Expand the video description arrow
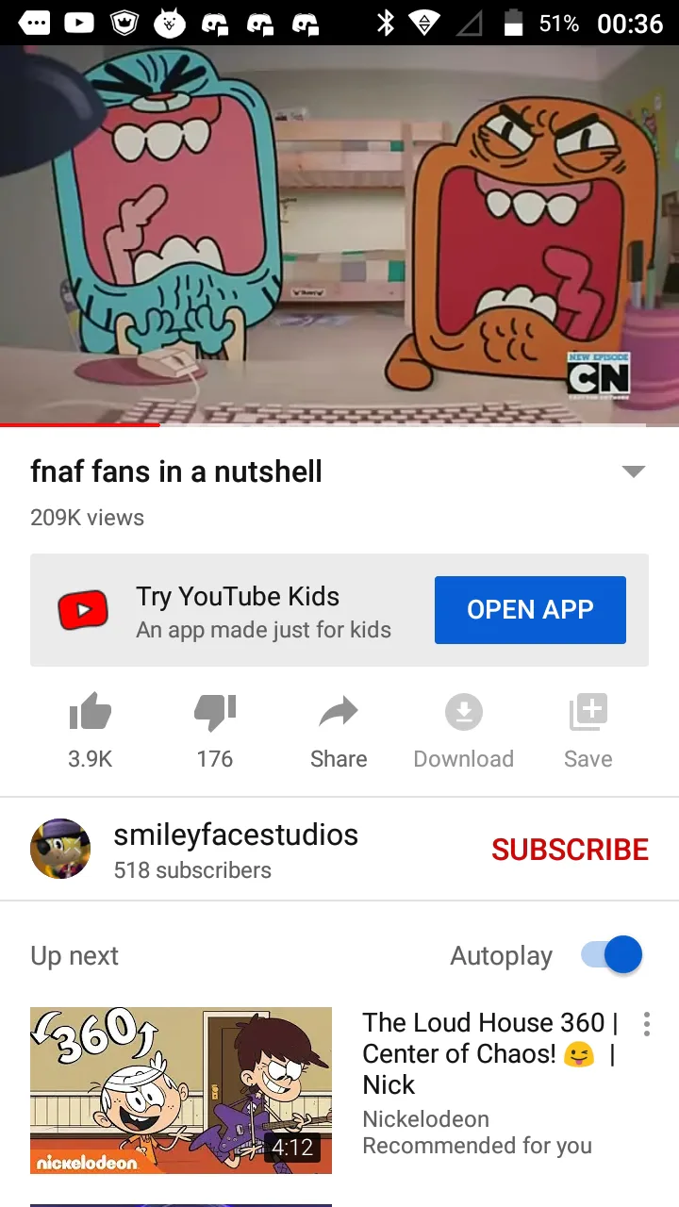 634,471
